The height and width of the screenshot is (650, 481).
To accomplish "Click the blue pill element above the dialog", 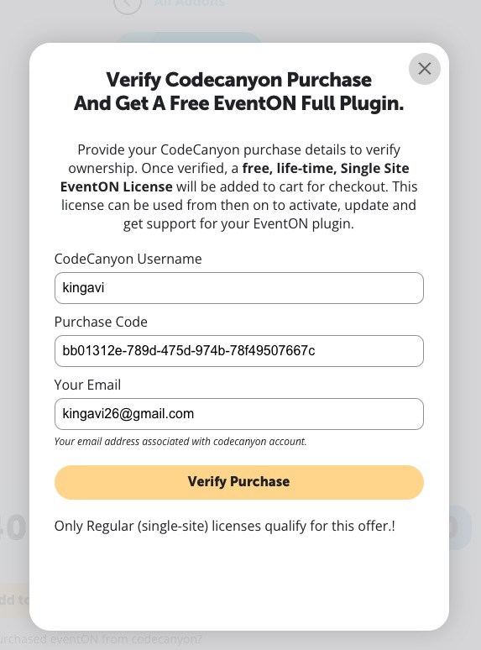I will click(x=189, y=38).
